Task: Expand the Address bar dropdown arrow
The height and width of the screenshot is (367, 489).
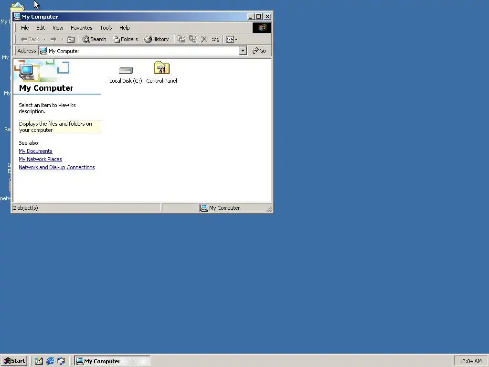Action: click(243, 51)
